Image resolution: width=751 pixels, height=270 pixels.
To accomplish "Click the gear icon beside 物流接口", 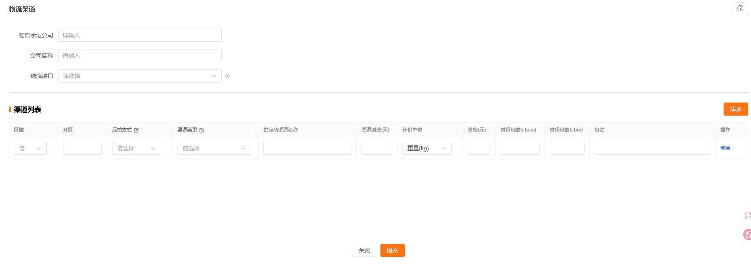I will [x=227, y=76].
